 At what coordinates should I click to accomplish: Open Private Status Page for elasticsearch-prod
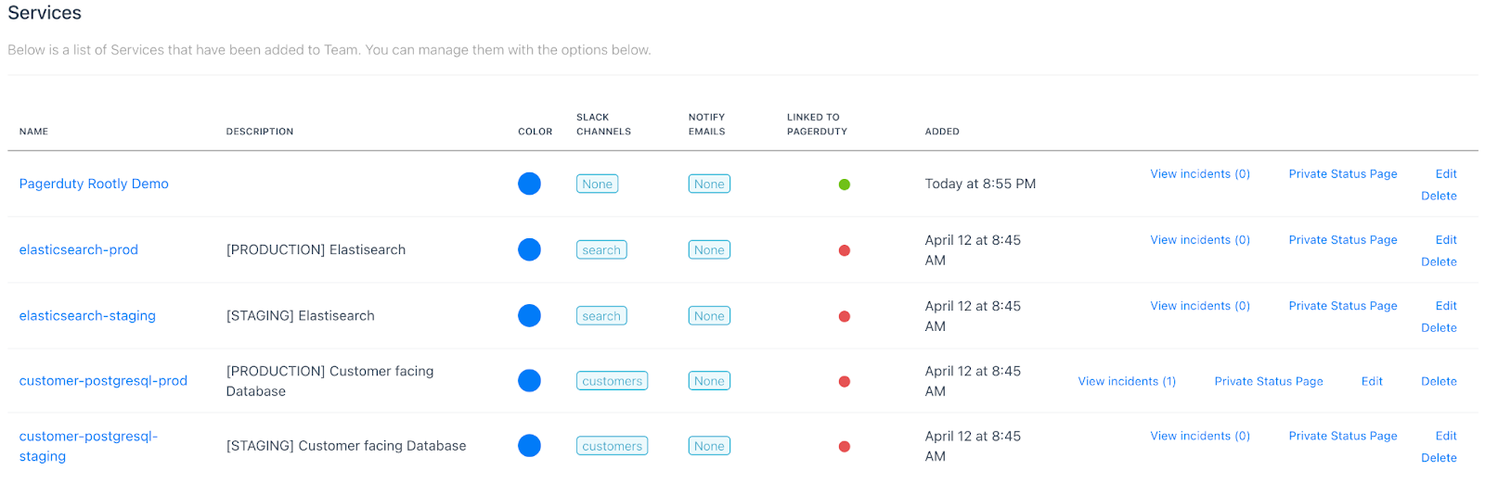pyautogui.click(x=1343, y=239)
